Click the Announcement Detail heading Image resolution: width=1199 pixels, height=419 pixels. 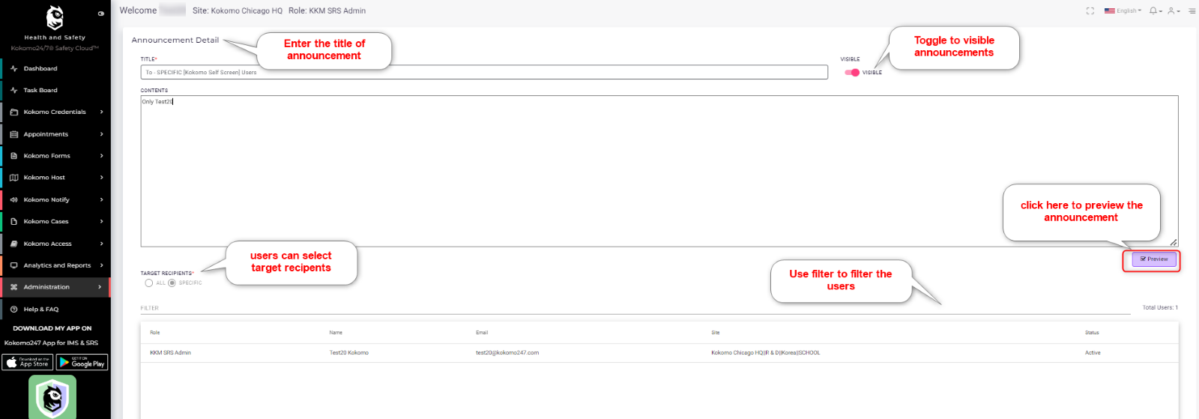pos(175,40)
